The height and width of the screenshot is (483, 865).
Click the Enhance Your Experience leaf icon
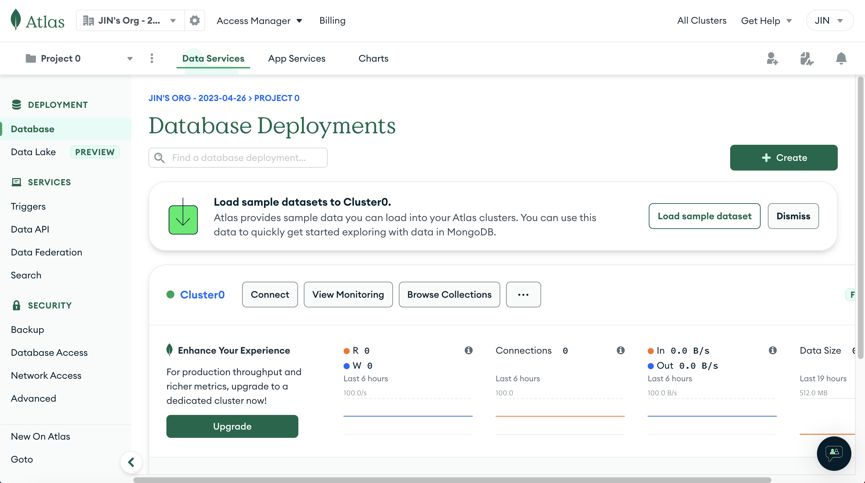click(x=170, y=350)
